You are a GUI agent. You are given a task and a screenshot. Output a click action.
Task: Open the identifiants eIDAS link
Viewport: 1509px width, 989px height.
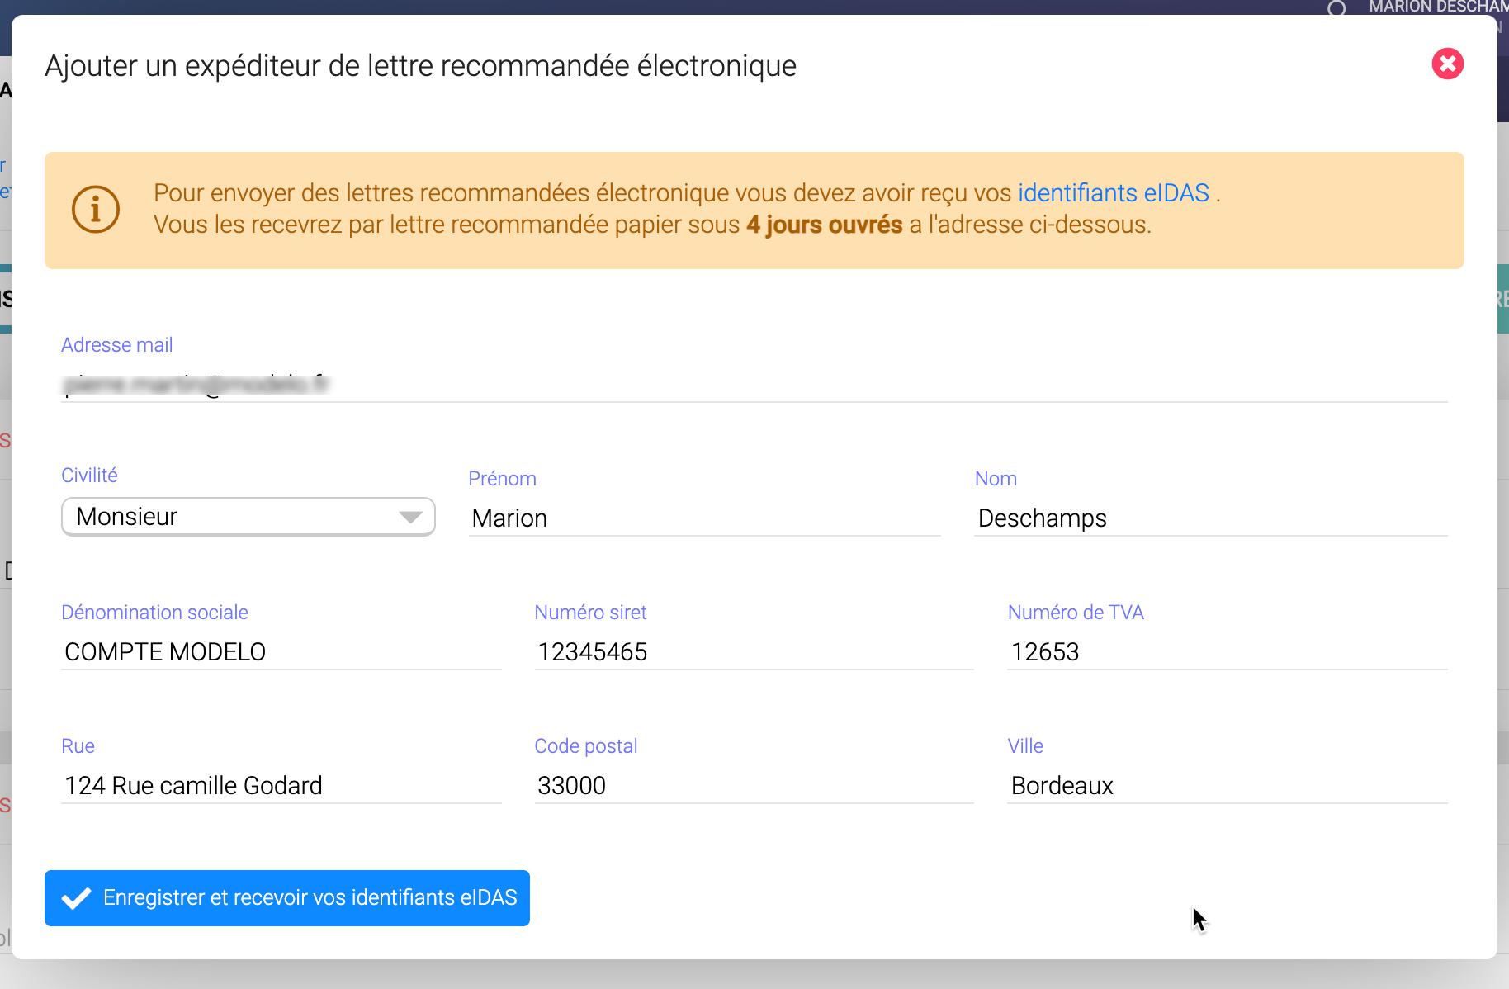(x=1113, y=193)
